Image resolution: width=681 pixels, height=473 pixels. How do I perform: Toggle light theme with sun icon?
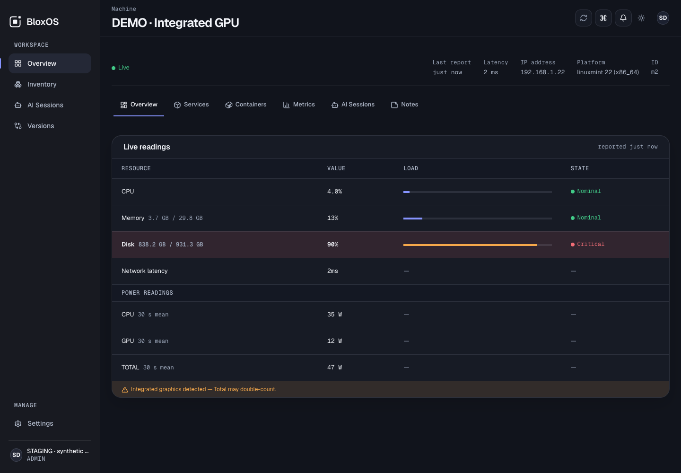pyautogui.click(x=641, y=18)
